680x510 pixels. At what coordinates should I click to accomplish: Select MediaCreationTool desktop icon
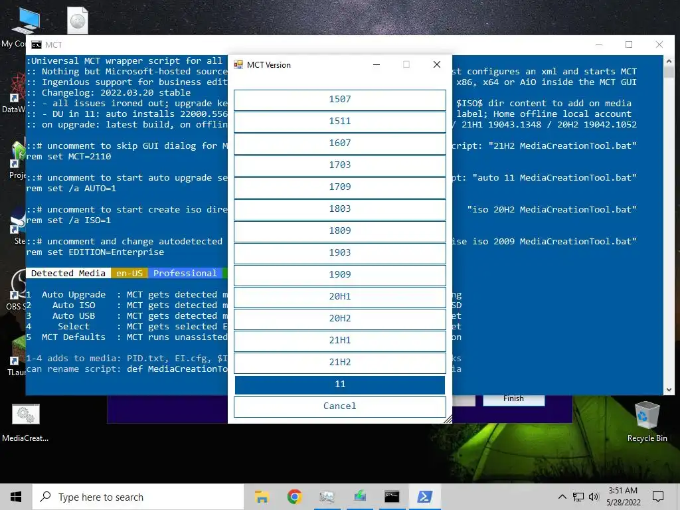(x=26, y=423)
